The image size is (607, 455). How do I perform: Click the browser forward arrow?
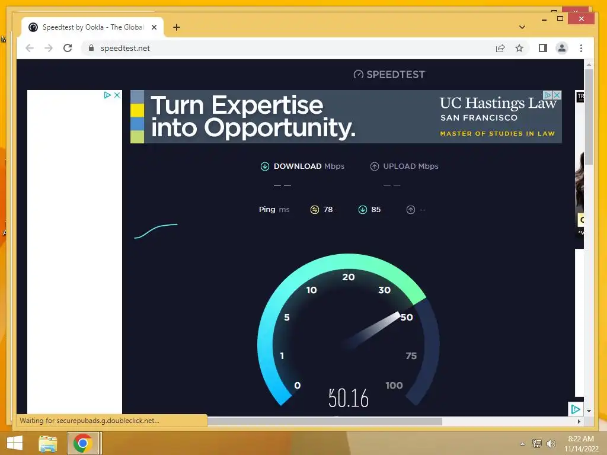click(x=49, y=48)
